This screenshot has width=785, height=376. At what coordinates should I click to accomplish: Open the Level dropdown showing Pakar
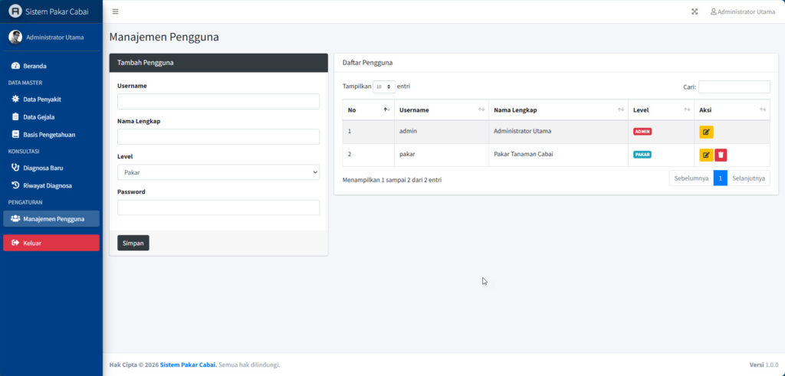point(218,172)
